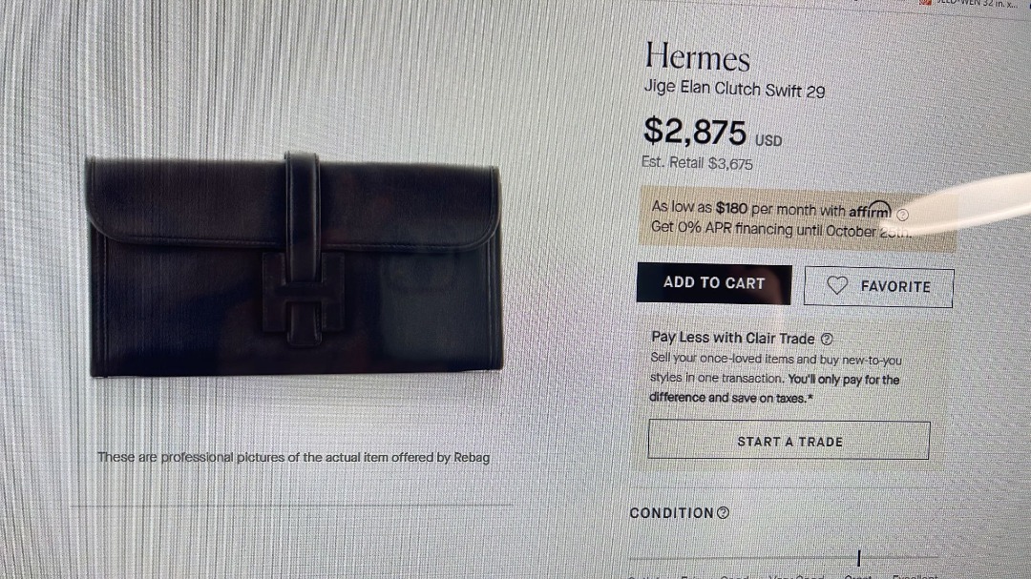Open the Affirm financing info icon

click(x=903, y=215)
